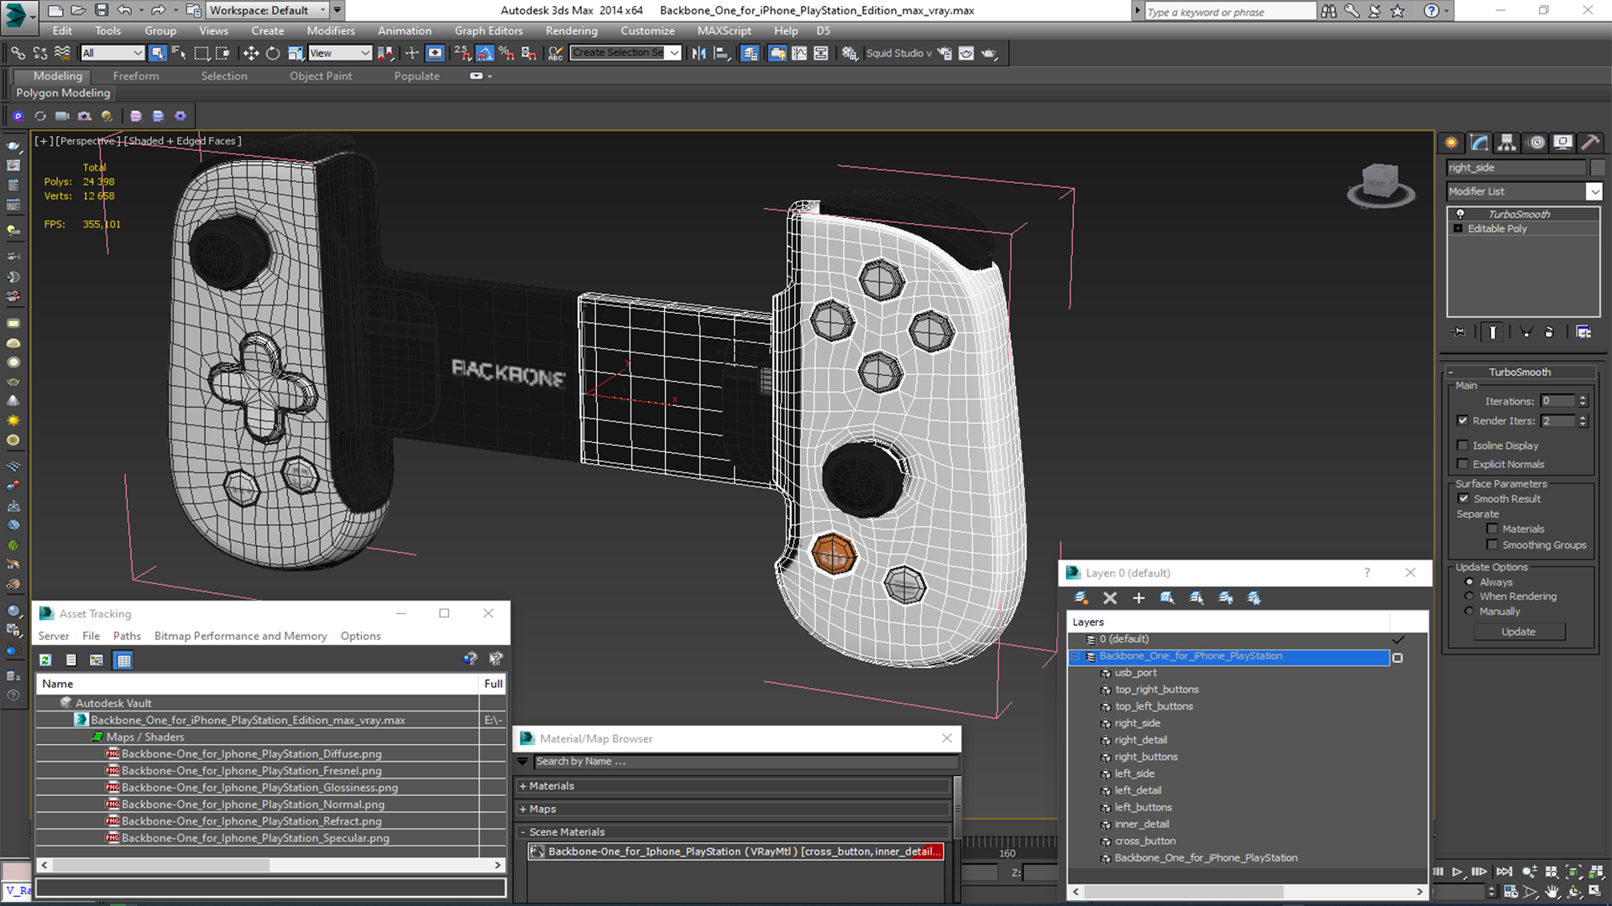The height and width of the screenshot is (906, 1612).
Task: Expand Editable Poly in modifier stack
Action: pyautogui.click(x=1458, y=228)
